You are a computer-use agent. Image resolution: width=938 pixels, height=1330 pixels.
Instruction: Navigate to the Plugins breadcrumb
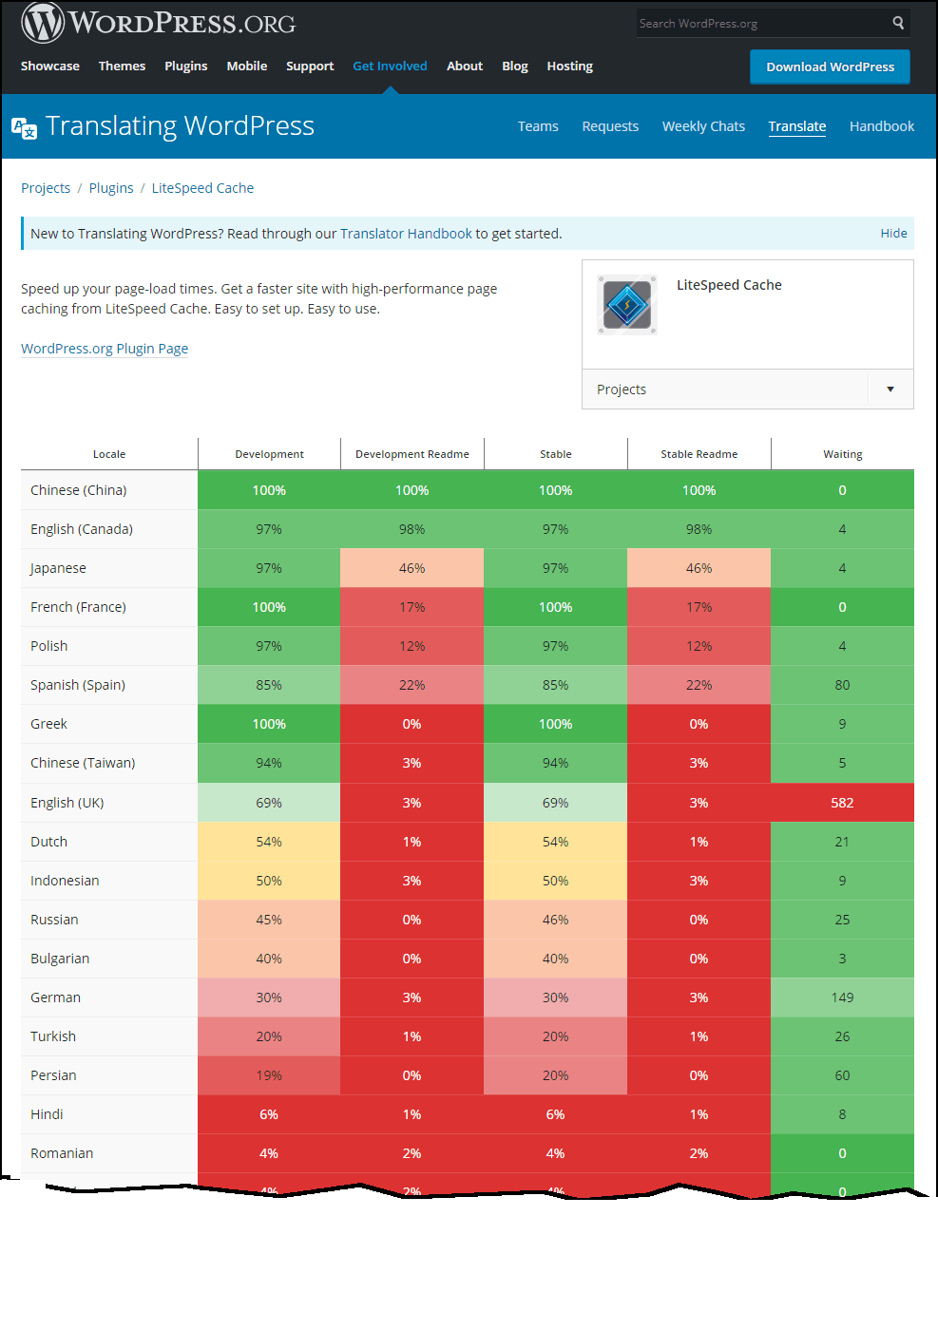click(x=111, y=187)
